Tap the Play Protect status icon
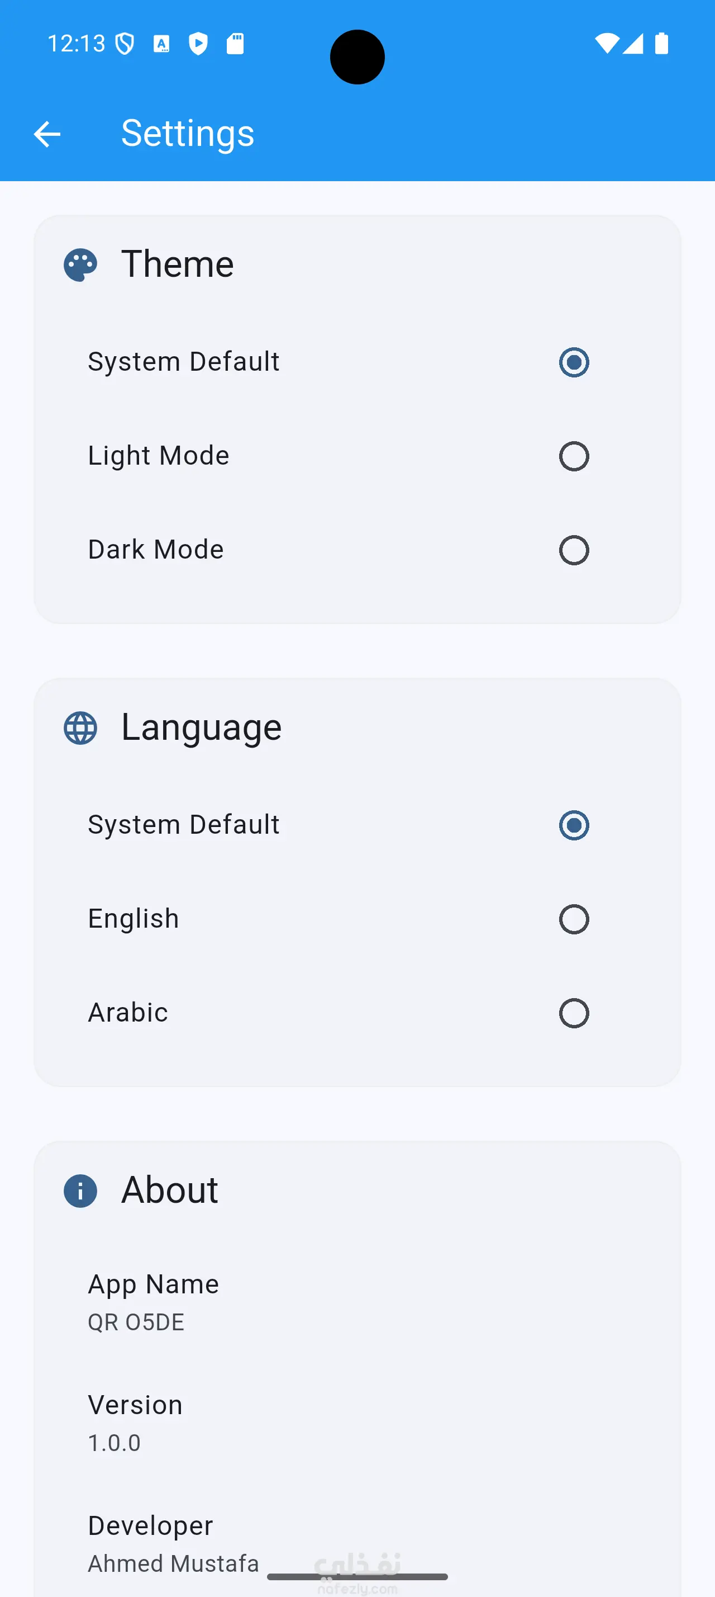Image resolution: width=715 pixels, height=1597 pixels. click(198, 44)
